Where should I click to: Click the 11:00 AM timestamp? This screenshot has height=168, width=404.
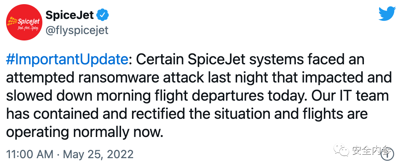29,154
